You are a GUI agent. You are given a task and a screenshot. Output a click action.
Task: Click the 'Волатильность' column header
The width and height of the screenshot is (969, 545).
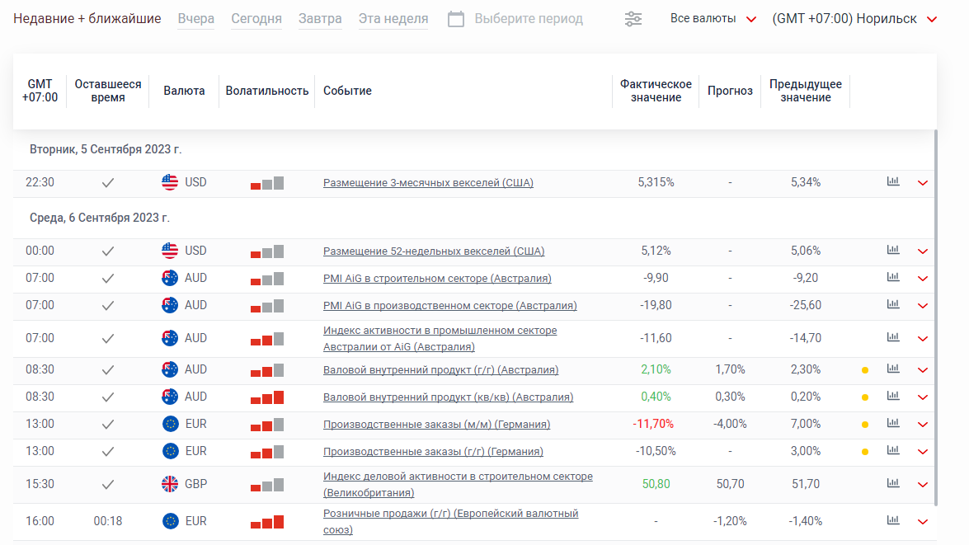point(267,91)
